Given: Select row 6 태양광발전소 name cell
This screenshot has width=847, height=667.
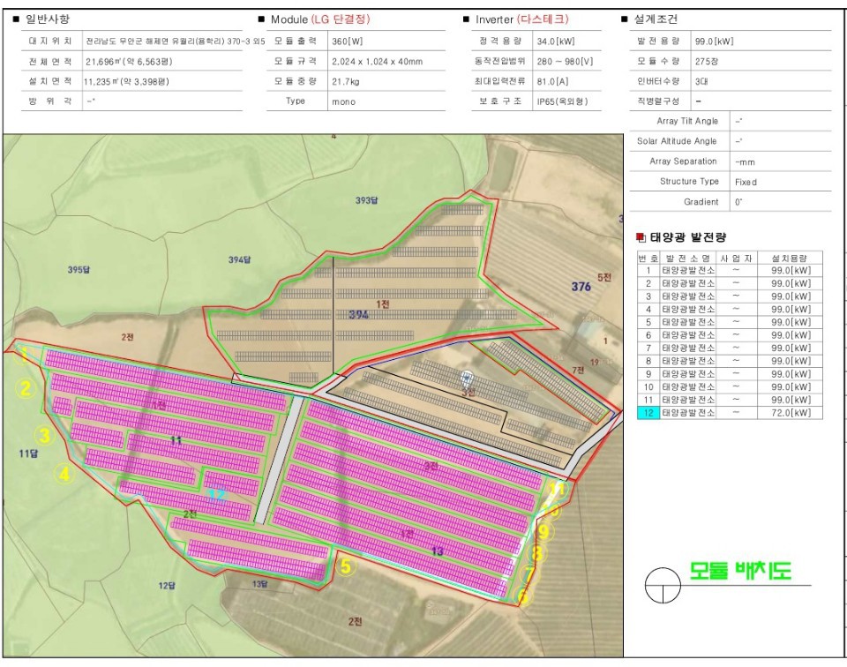Looking at the screenshot, I should [x=688, y=335].
